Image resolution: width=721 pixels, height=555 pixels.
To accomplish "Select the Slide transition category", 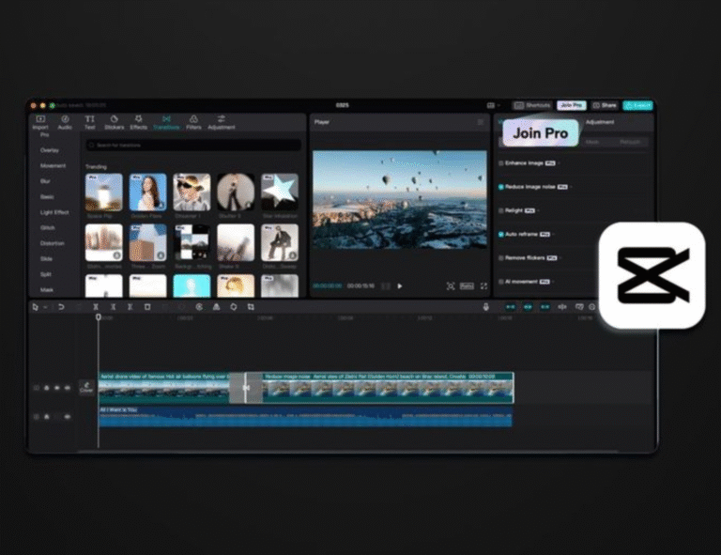I will click(x=46, y=259).
